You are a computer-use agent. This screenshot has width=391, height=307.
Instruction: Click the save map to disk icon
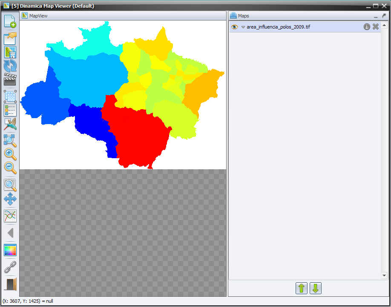click(x=10, y=52)
